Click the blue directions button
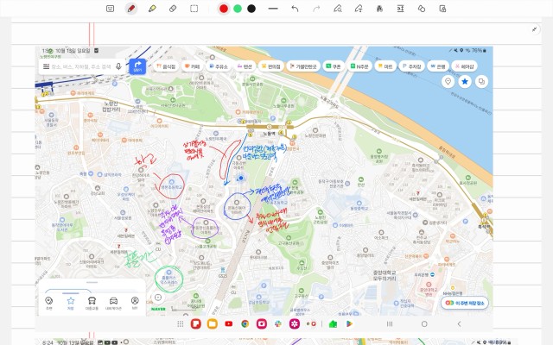 point(137,66)
